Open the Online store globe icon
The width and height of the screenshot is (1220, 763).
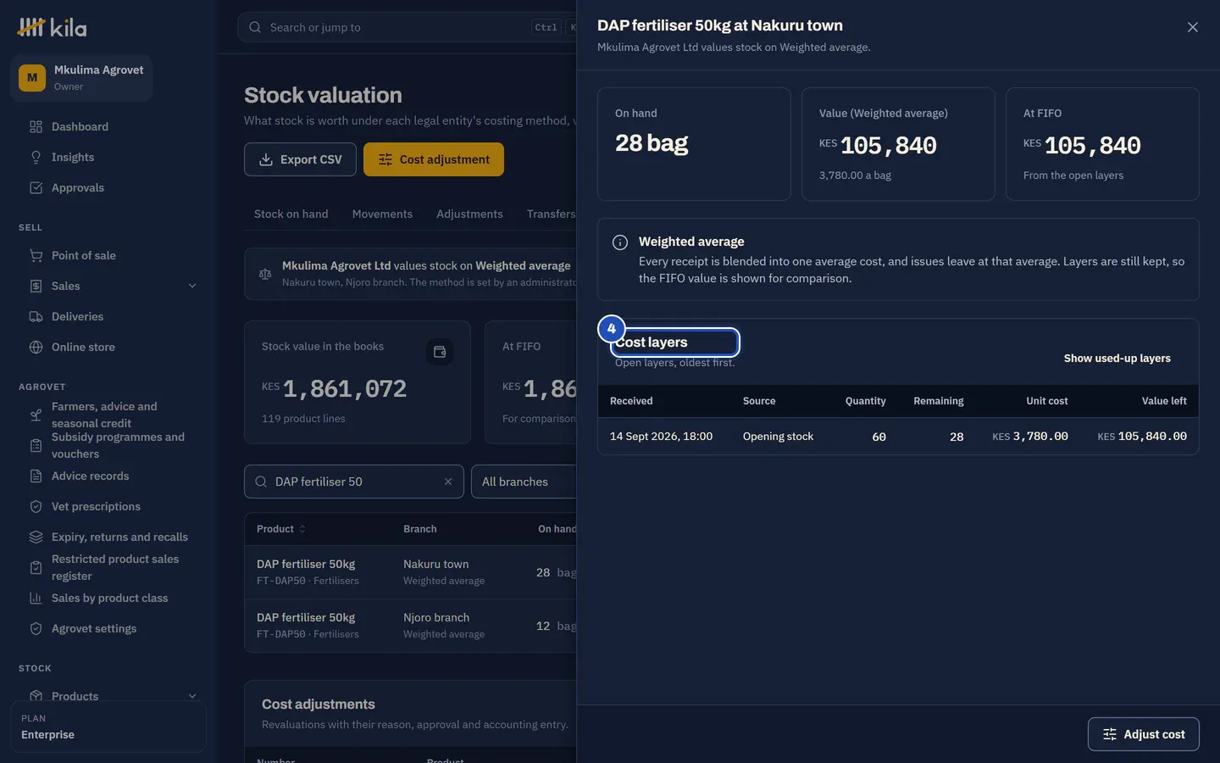pyautogui.click(x=36, y=348)
